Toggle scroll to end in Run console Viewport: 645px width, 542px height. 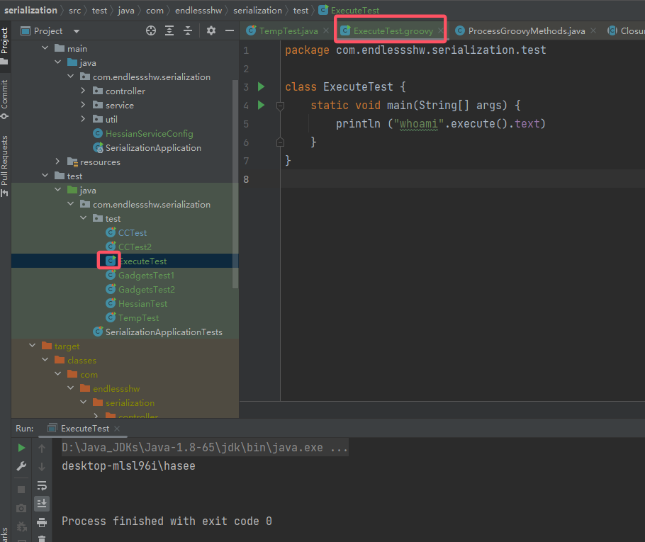pyautogui.click(x=42, y=504)
